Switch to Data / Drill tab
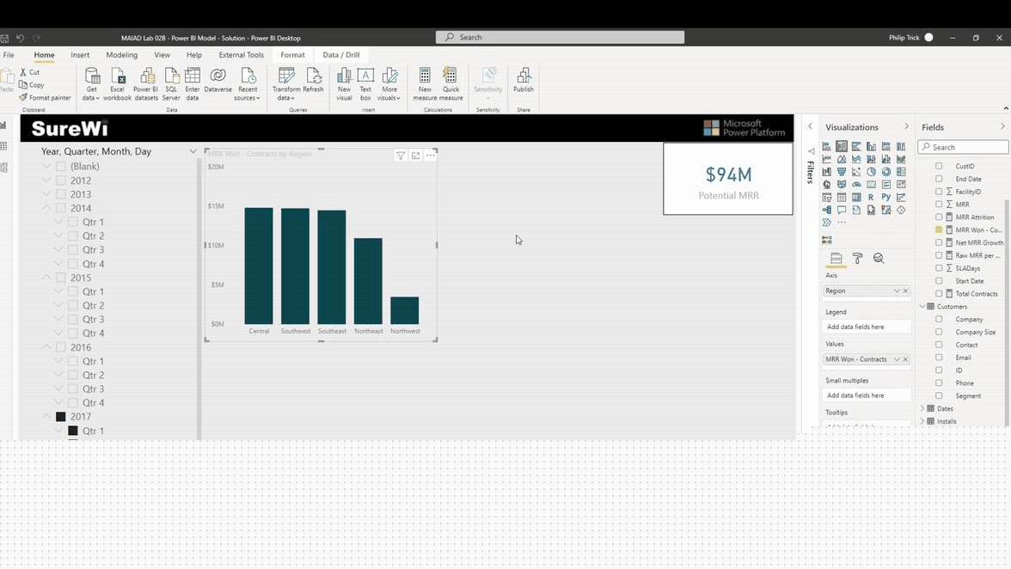Screen dimensions: 1011x569 point(341,55)
